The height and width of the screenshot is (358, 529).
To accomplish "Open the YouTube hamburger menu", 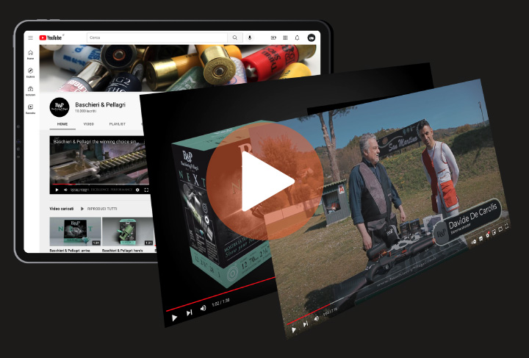I will point(31,37).
